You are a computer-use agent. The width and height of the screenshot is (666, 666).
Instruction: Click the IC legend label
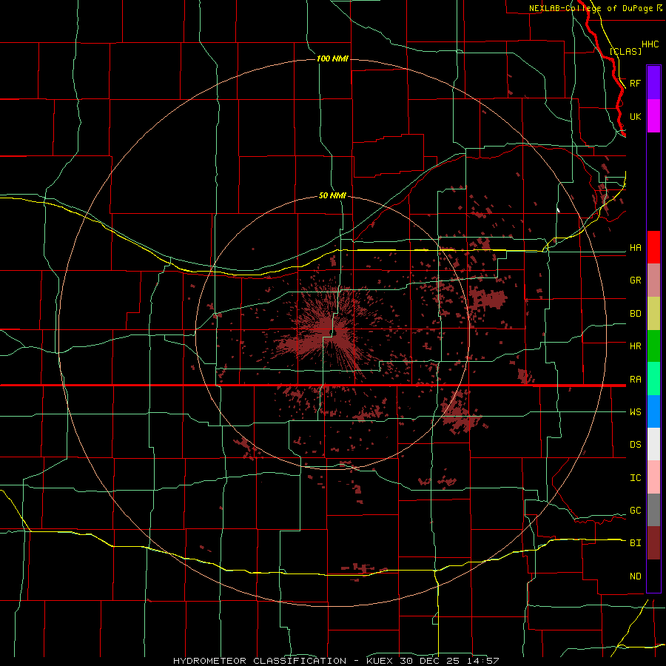[x=635, y=478]
